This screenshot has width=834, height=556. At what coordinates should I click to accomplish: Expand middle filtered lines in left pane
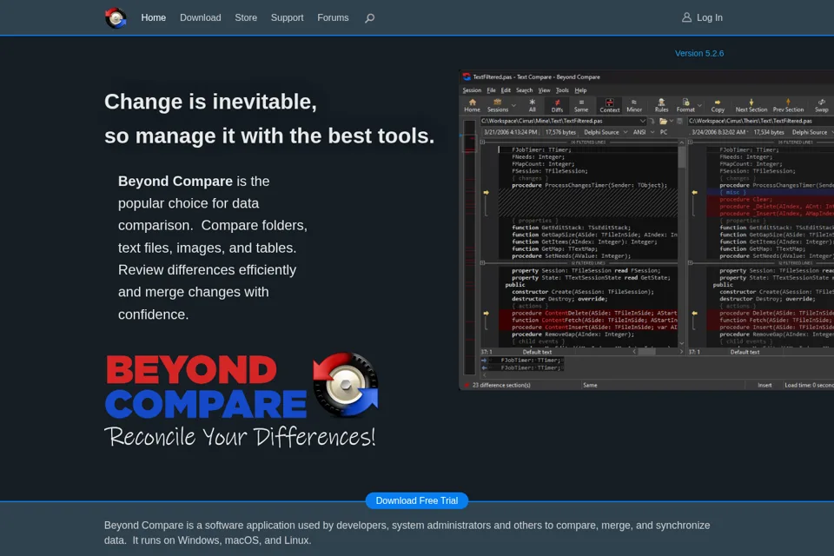click(x=482, y=263)
